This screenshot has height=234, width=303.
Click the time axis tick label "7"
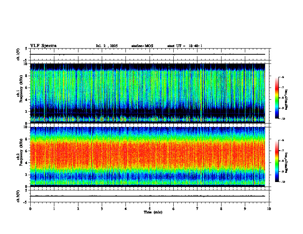[197, 209]
